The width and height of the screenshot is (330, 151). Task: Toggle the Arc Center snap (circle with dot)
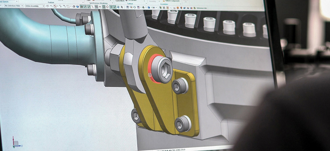pyautogui.click(x=104, y=7)
